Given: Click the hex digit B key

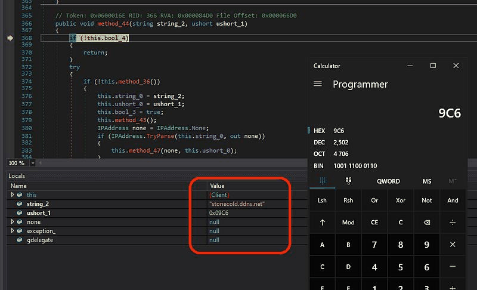Looking at the screenshot, I should [x=348, y=245].
